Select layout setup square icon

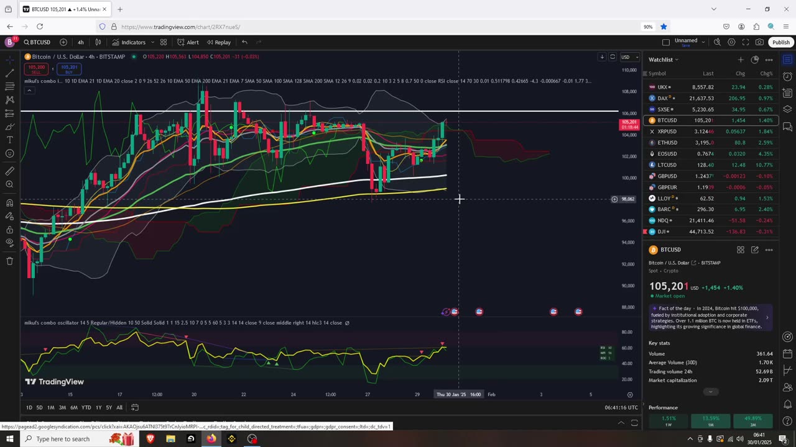click(x=666, y=42)
